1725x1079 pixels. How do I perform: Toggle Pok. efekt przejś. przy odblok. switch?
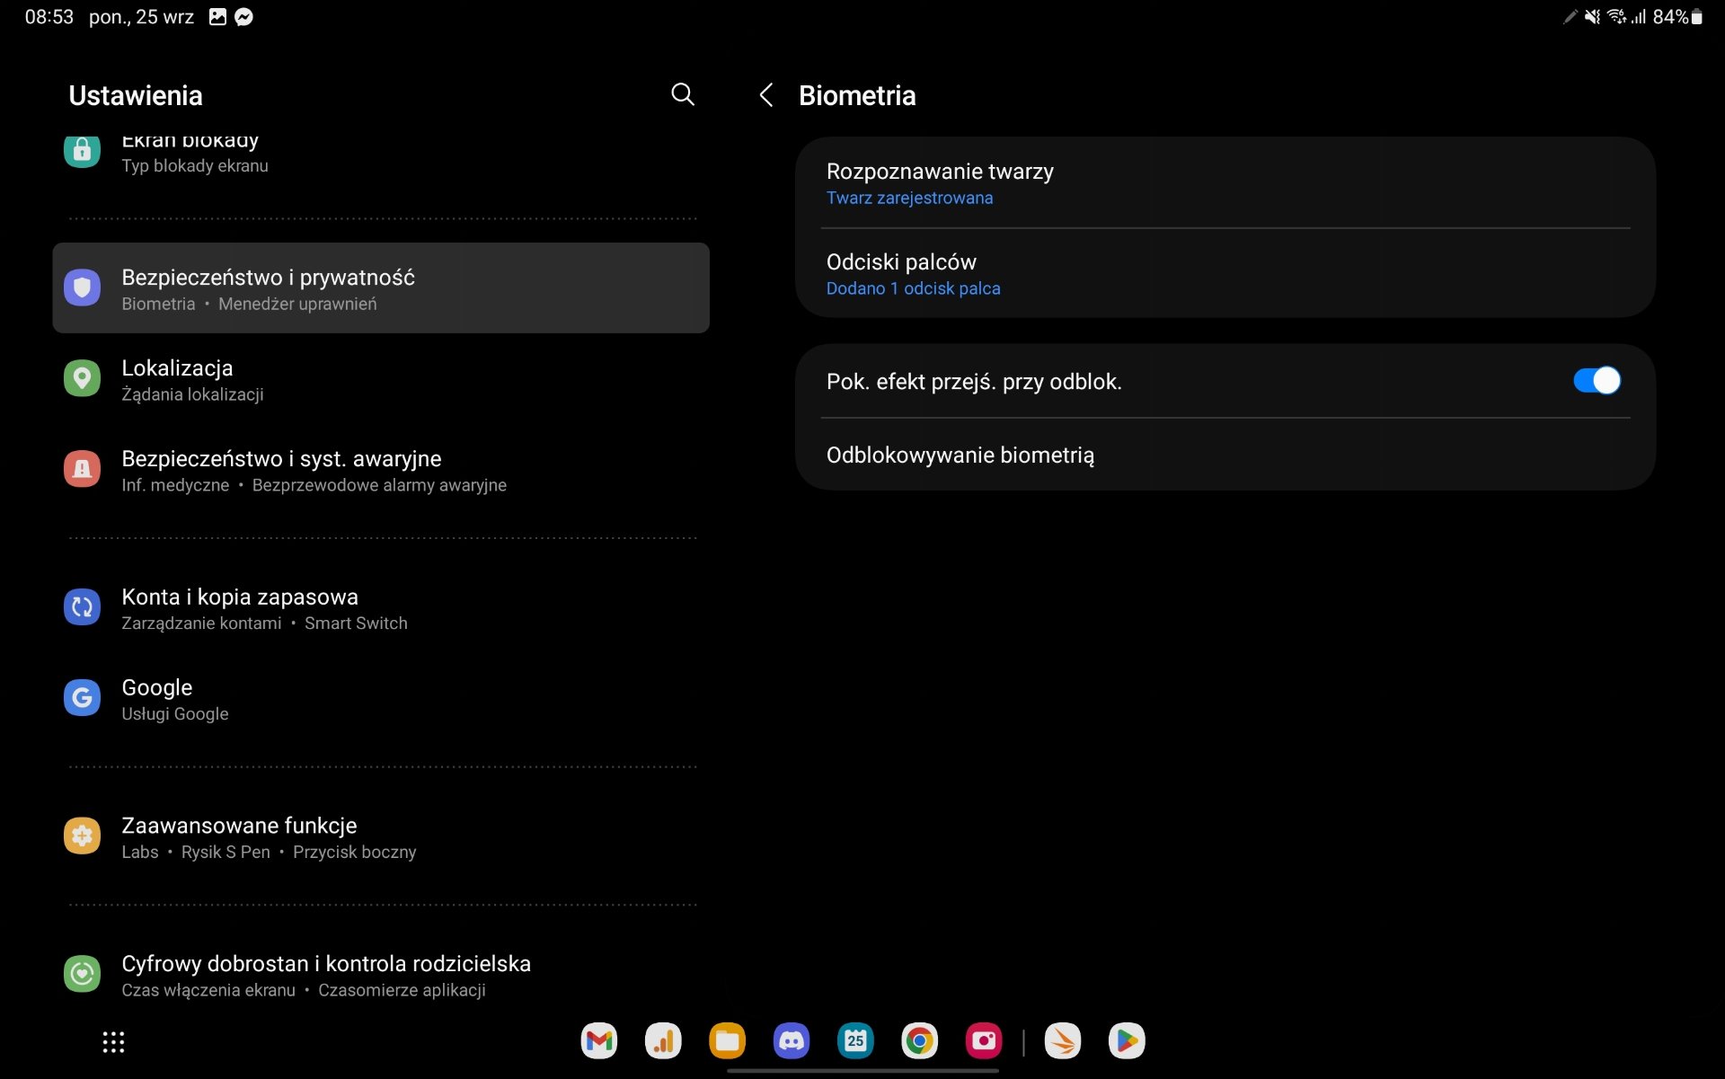point(1597,381)
